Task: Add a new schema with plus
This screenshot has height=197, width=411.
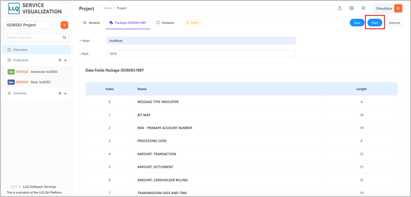Action: point(60,93)
